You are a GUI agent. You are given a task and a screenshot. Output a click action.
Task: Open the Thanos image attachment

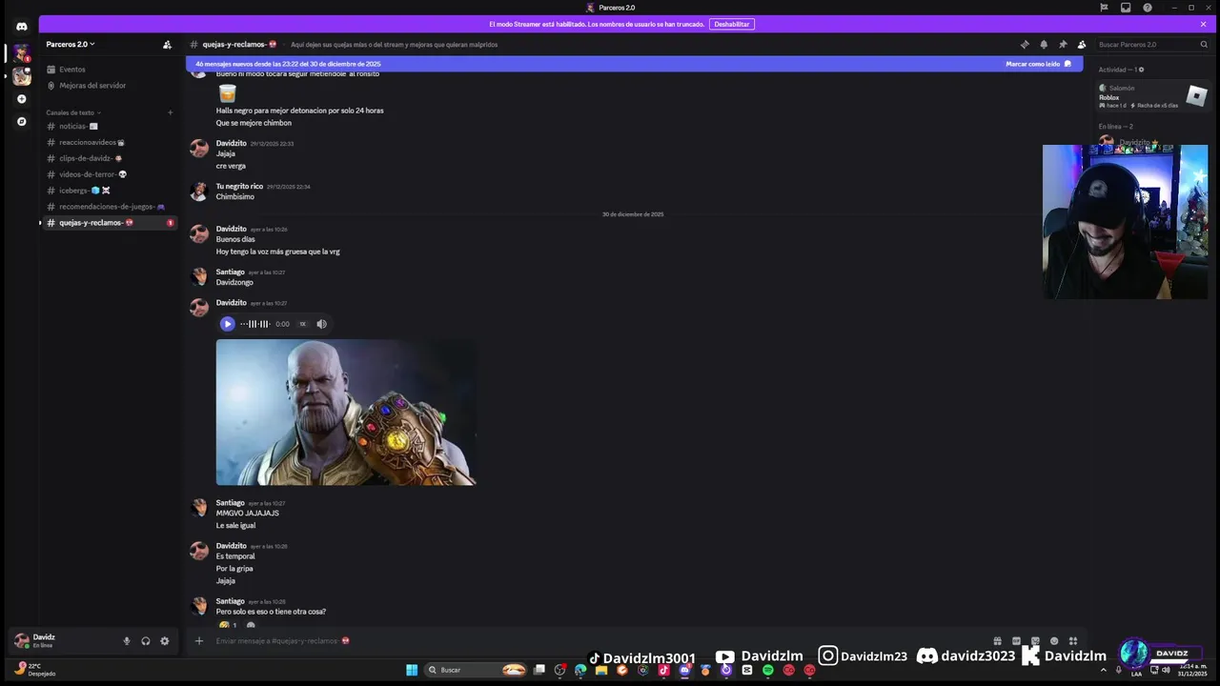pos(346,413)
